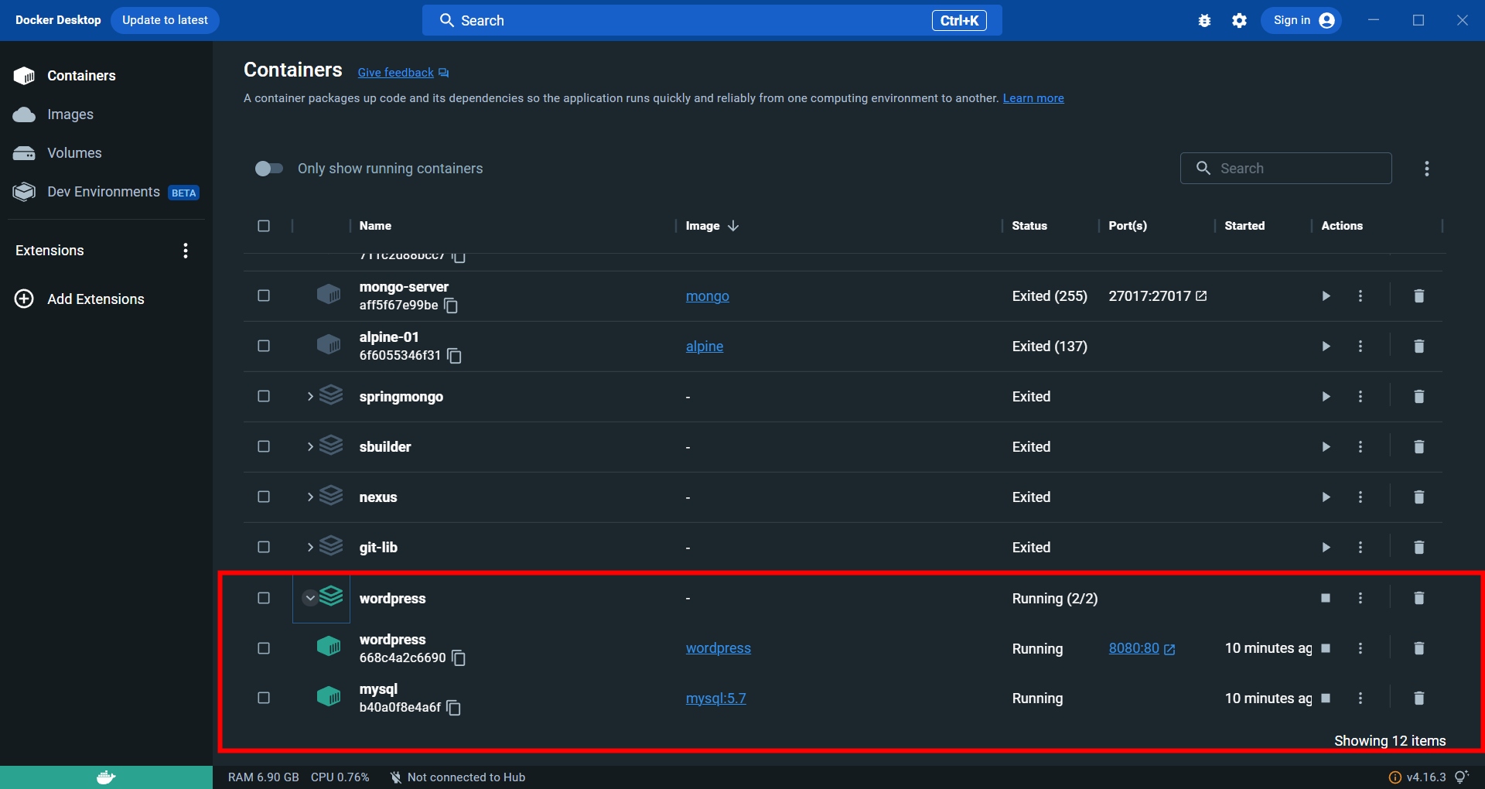Expand the git-lib stack
The height and width of the screenshot is (789, 1485).
click(310, 548)
